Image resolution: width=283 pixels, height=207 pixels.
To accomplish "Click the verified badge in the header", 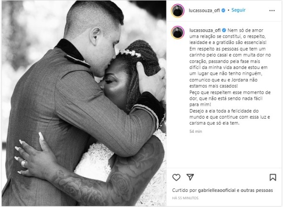I will click(x=223, y=10).
